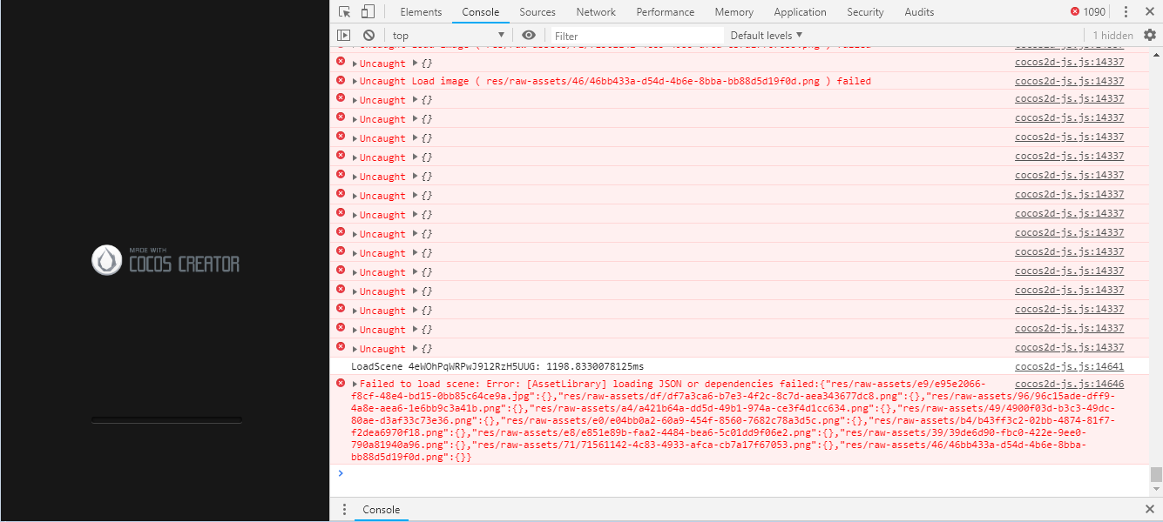Switch to the Application tab
1163x522 pixels.
[800, 12]
